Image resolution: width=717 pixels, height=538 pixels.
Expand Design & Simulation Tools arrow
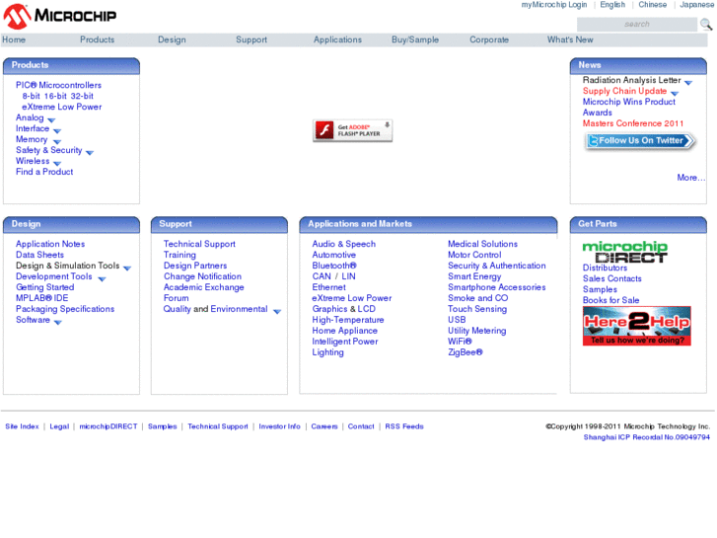click(x=127, y=268)
